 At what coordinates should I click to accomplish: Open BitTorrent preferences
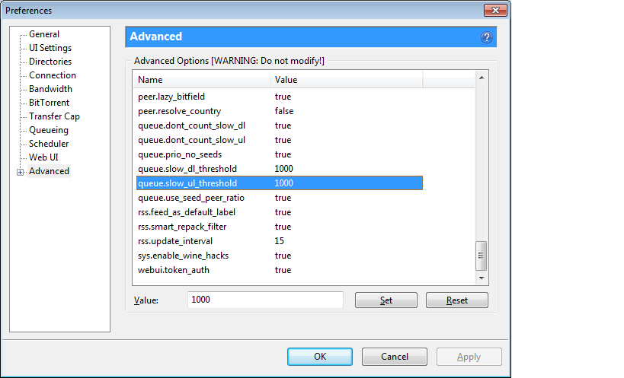[x=49, y=103]
